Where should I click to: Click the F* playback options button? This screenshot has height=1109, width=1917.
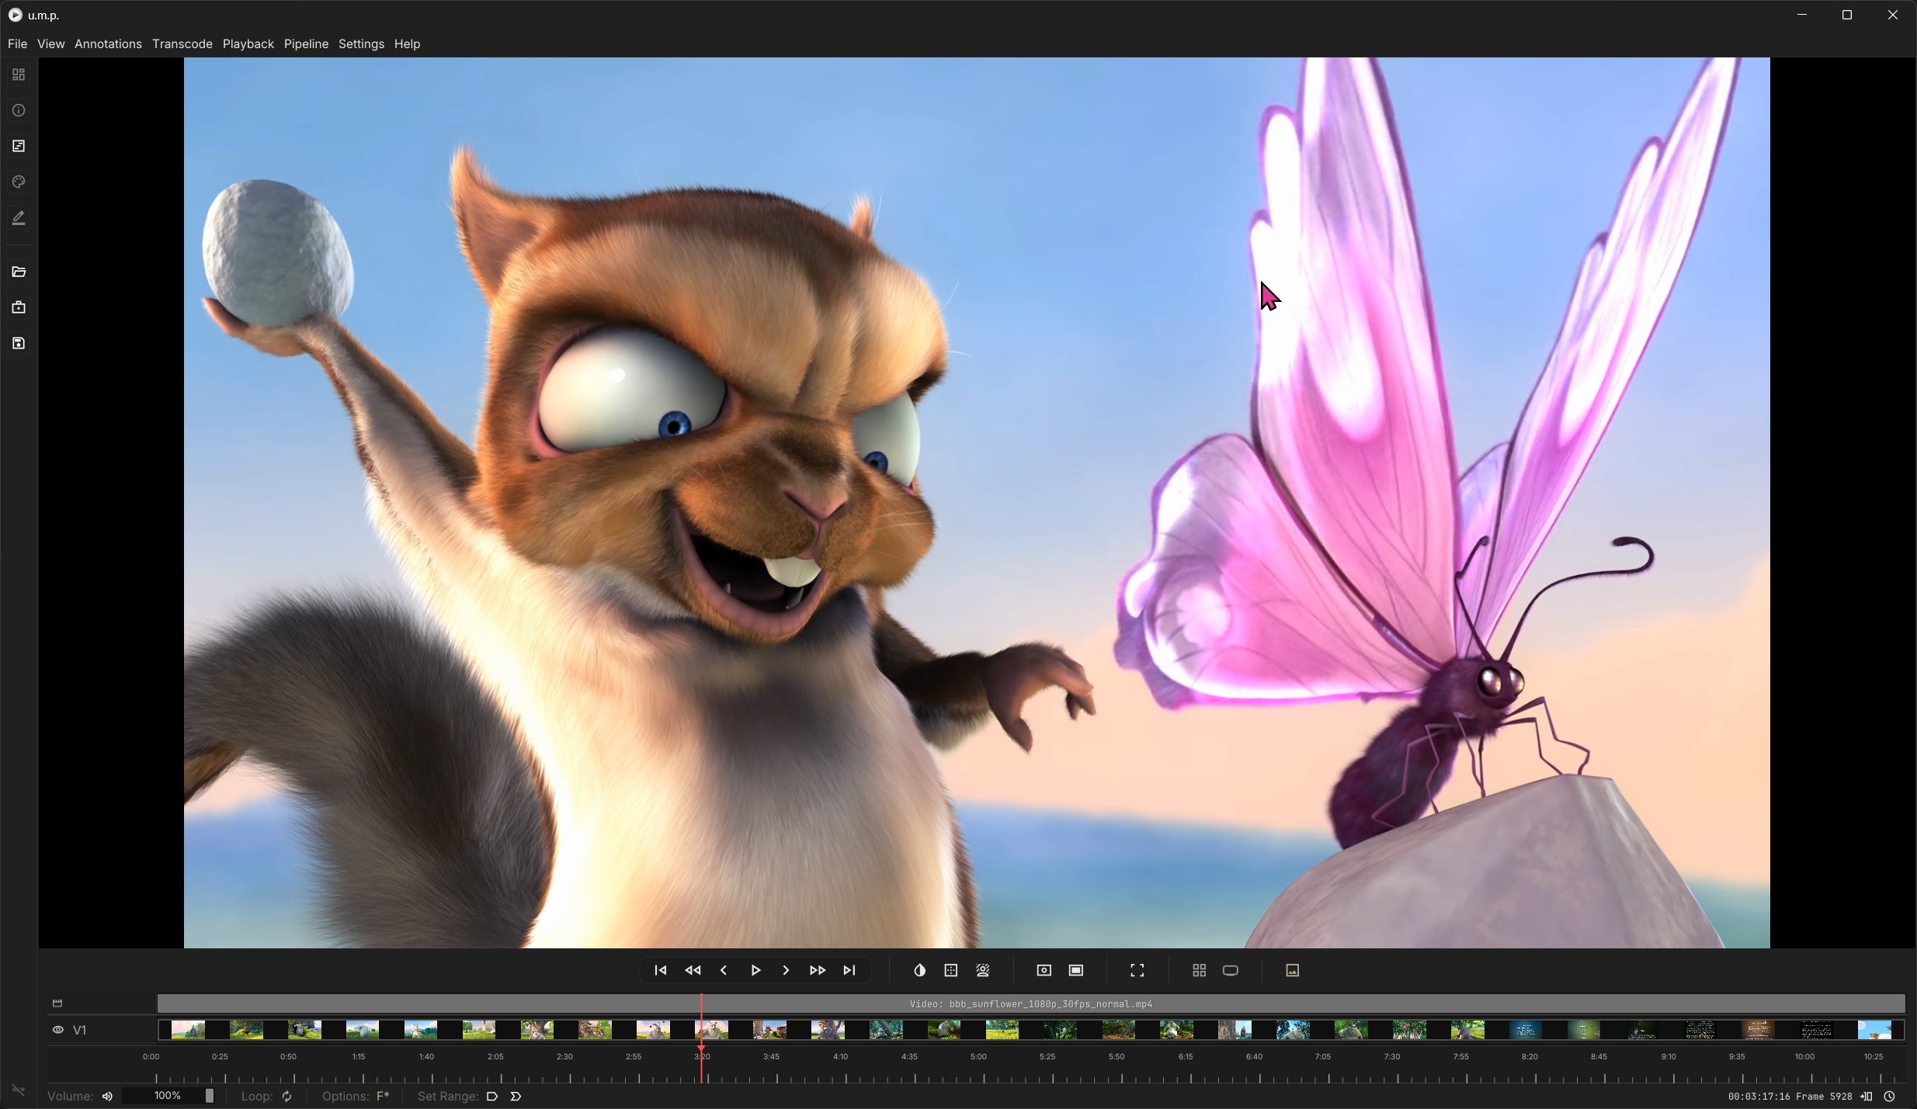tap(383, 1096)
